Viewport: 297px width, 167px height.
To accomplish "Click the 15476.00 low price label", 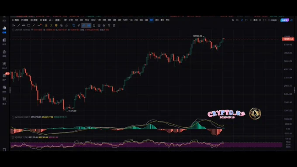I will point(72,111).
